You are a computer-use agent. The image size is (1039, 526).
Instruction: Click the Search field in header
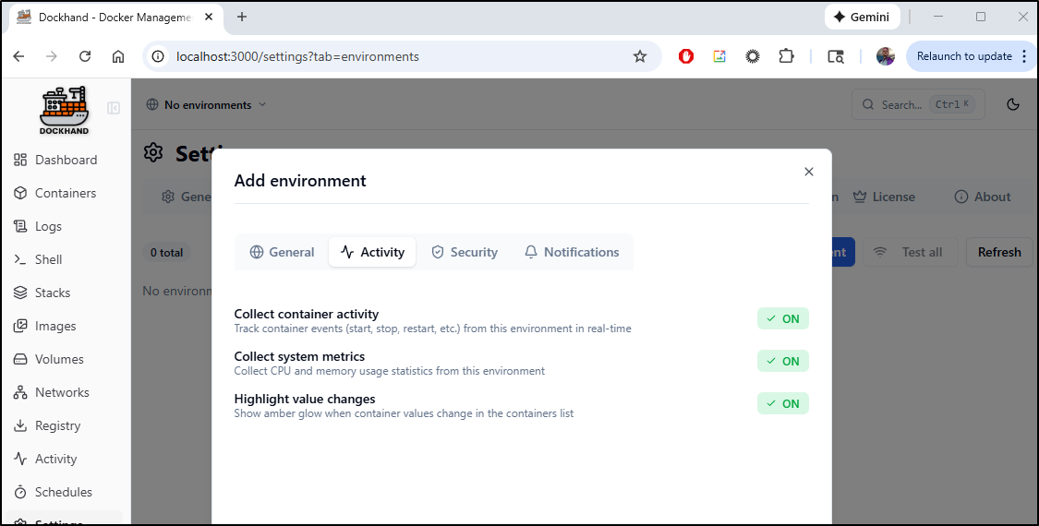(917, 104)
